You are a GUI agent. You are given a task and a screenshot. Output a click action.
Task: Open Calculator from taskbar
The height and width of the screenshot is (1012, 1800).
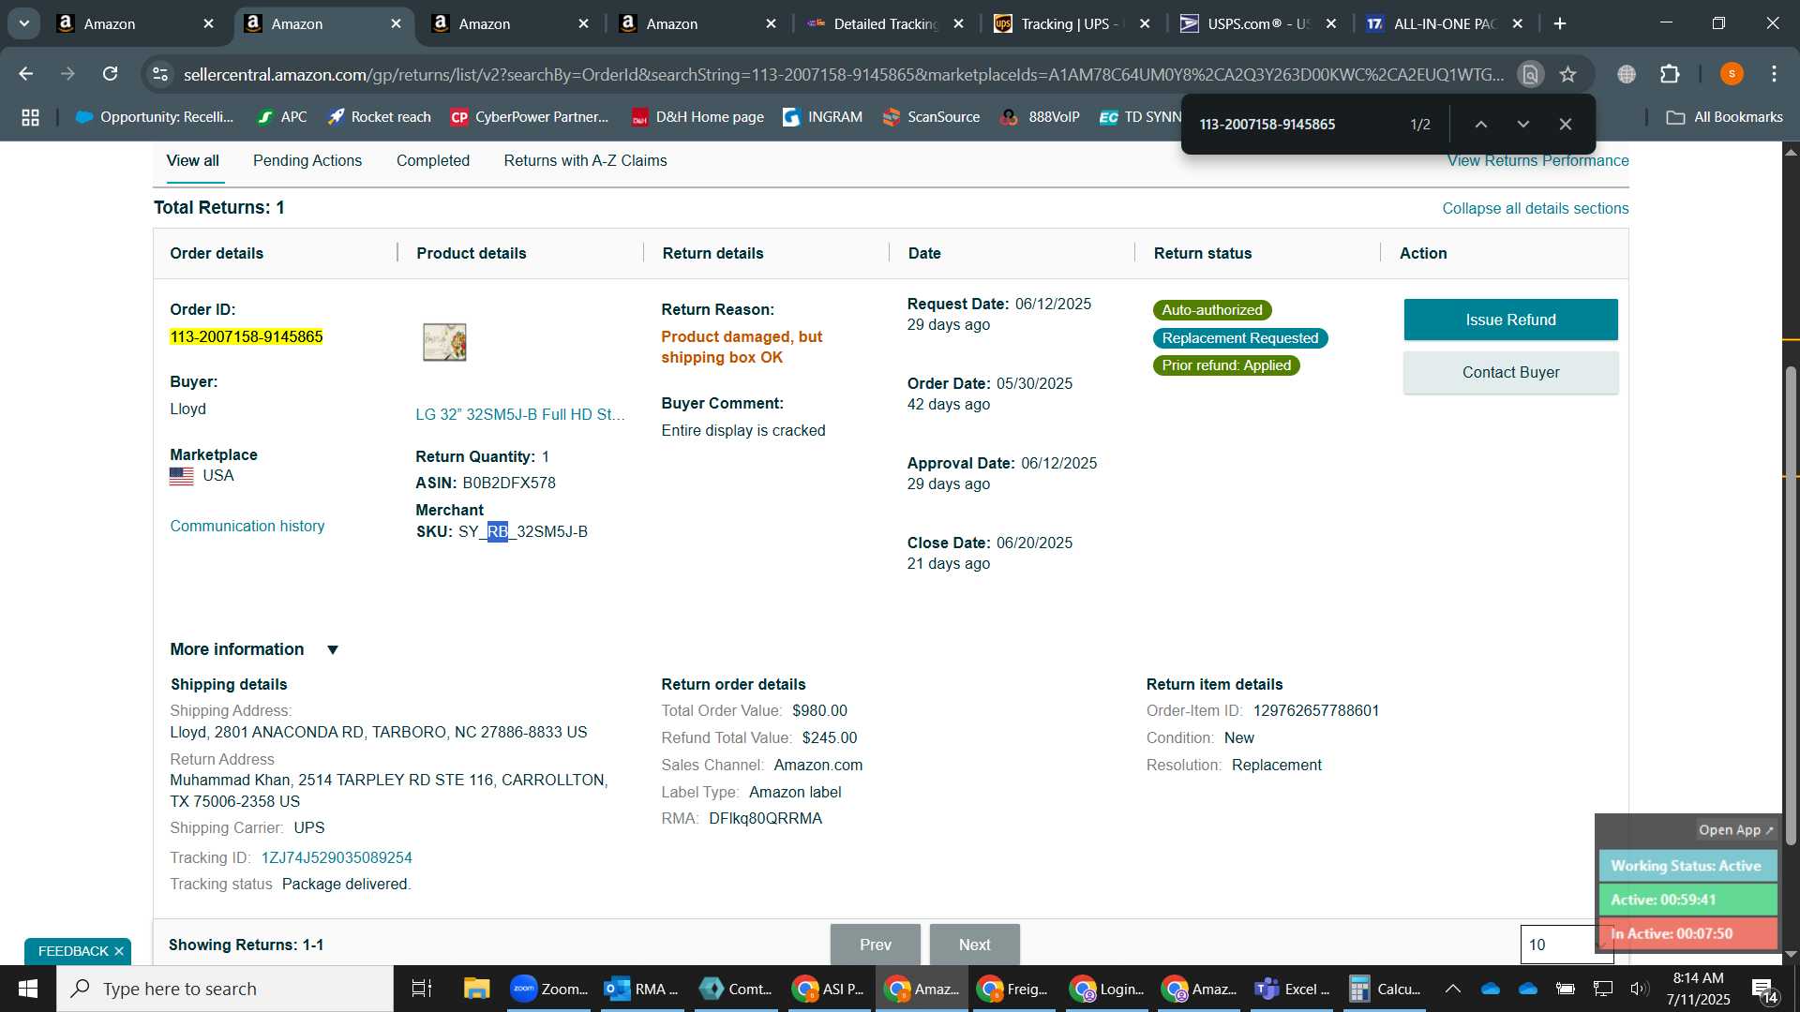tap(1385, 989)
